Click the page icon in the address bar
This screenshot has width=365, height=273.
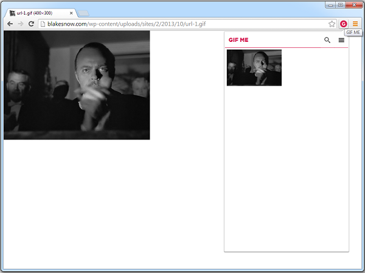pyautogui.click(x=43, y=24)
